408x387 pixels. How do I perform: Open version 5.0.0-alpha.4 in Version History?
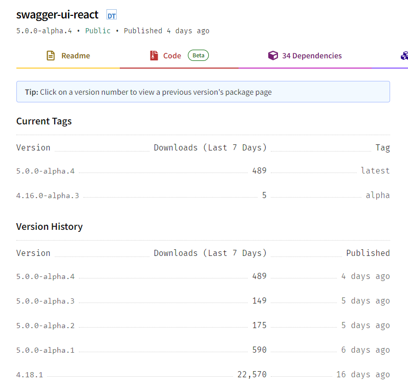(46, 276)
